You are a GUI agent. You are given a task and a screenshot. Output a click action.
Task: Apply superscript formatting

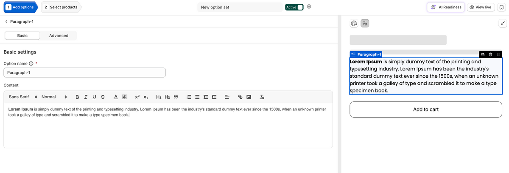[137, 97]
